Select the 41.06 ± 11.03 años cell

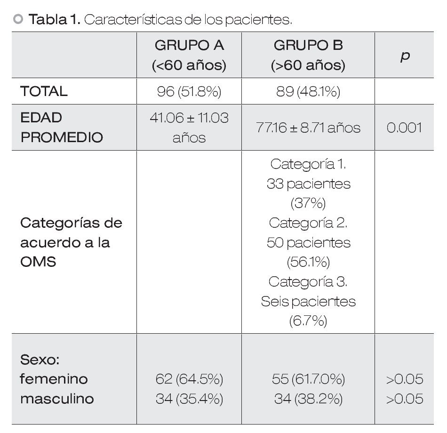pyautogui.click(x=189, y=128)
